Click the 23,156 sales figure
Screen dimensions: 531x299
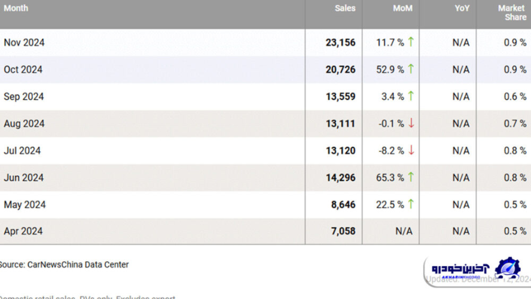pyautogui.click(x=340, y=42)
